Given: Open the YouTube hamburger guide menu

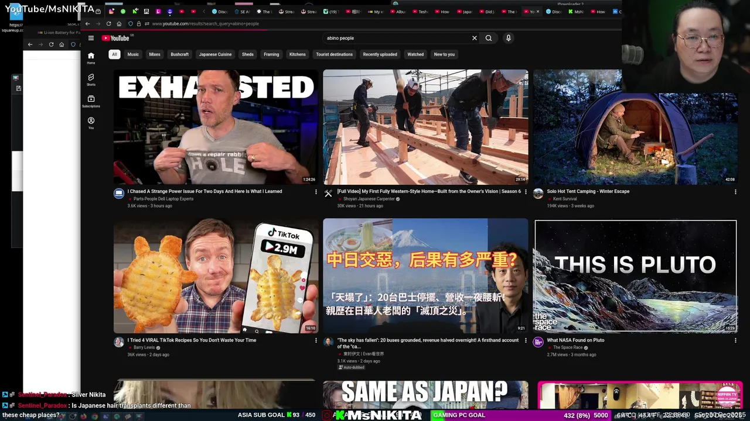Looking at the screenshot, I should (x=91, y=38).
